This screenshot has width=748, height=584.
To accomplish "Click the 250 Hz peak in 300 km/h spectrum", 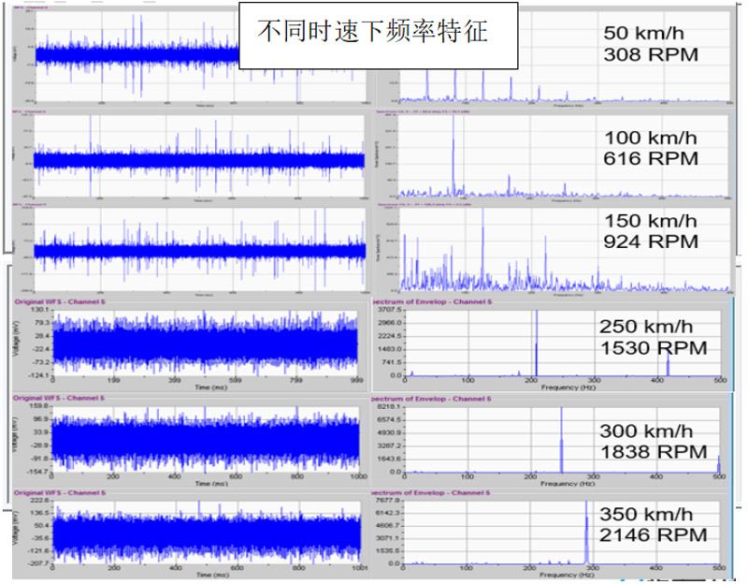I will [x=561, y=440].
